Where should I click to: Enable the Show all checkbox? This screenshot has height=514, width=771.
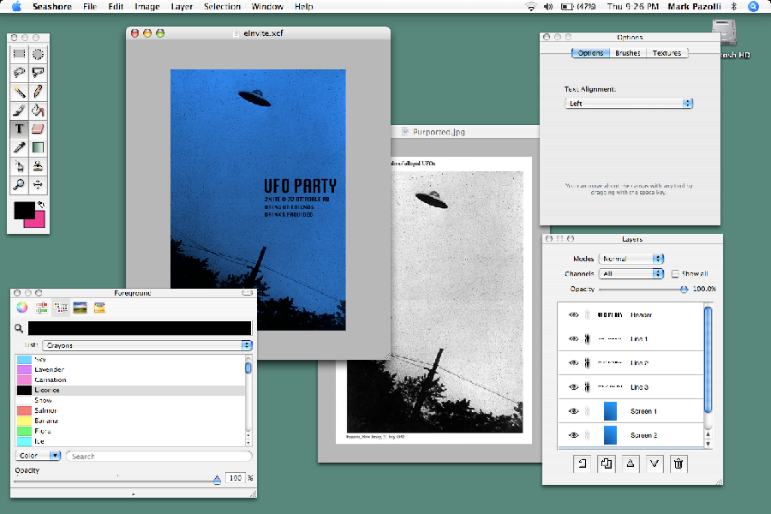[x=673, y=273]
